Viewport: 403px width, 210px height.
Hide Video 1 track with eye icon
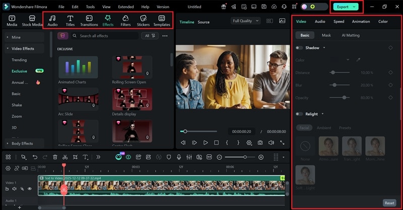click(x=29, y=189)
